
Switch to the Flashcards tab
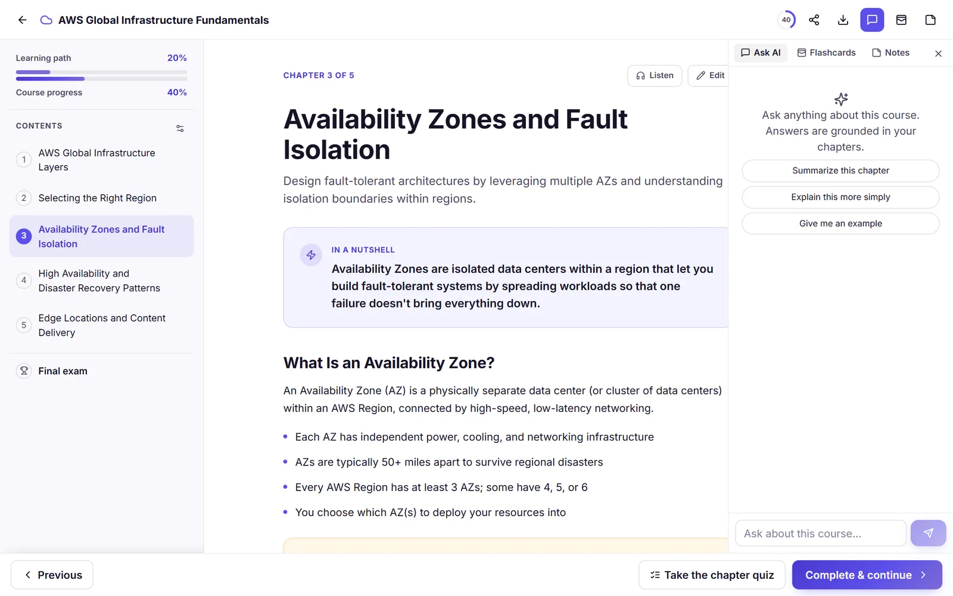coord(826,52)
